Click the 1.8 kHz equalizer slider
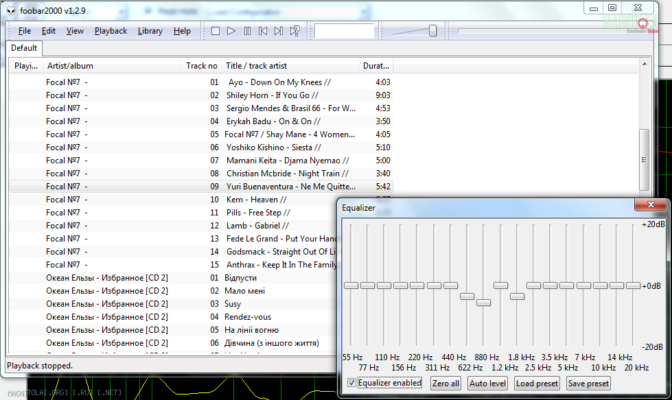Viewport: 672px width, 400px height. [x=518, y=296]
